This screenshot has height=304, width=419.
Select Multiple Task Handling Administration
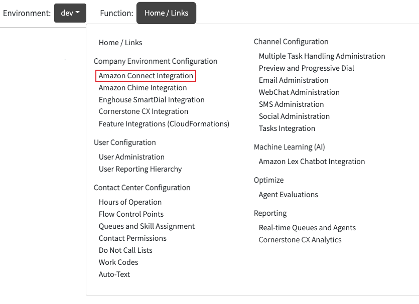tap(322, 56)
